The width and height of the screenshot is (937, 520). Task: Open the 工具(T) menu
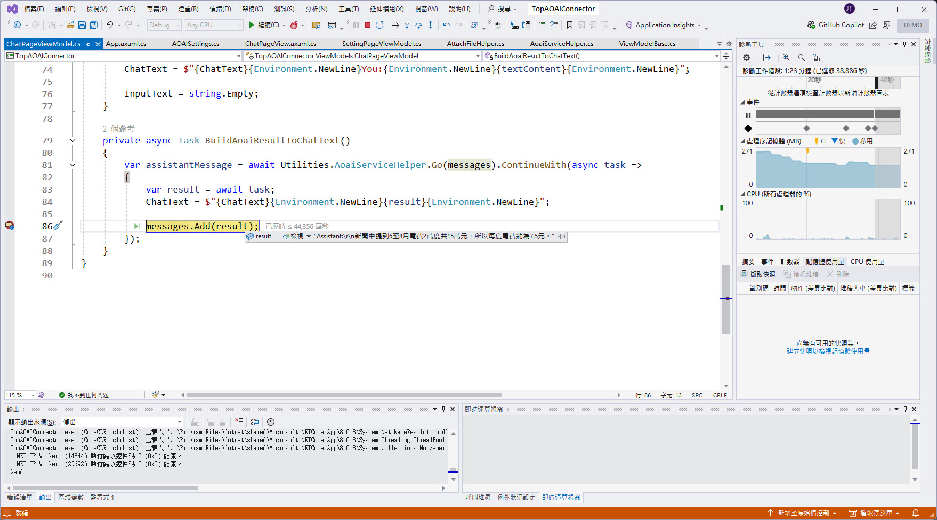[x=349, y=9]
